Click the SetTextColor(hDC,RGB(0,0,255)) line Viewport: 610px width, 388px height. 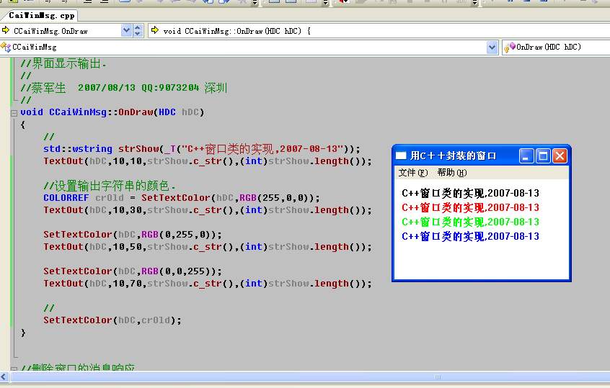point(133,271)
